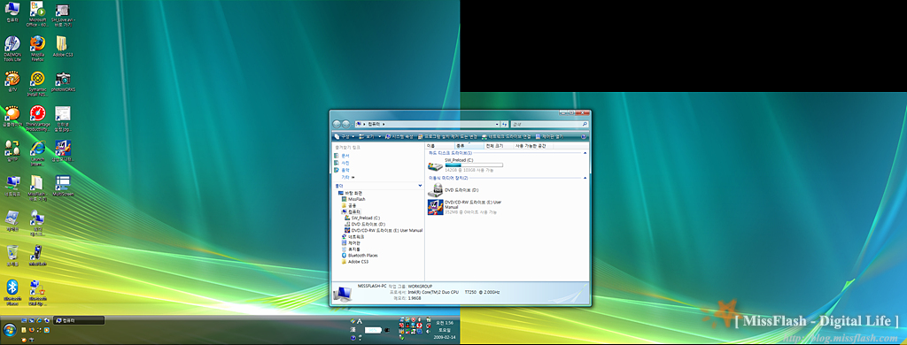Viewport: 907px width, 345px height.
Task: Select the Recycle Bin desktop icon
Action: click(x=12, y=256)
